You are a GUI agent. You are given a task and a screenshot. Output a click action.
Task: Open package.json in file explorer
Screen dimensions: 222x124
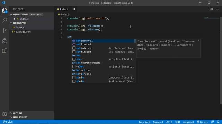tap(23, 32)
